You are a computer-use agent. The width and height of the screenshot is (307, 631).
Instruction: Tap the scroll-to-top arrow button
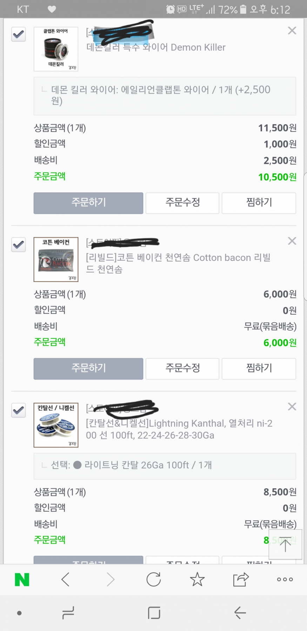point(285,545)
